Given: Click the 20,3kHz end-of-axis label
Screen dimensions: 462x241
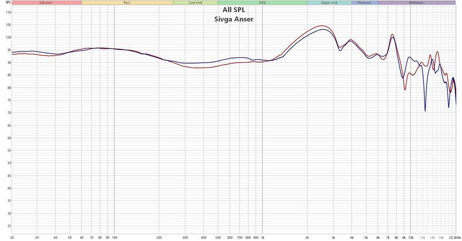Looking at the screenshot, I should point(455,237).
